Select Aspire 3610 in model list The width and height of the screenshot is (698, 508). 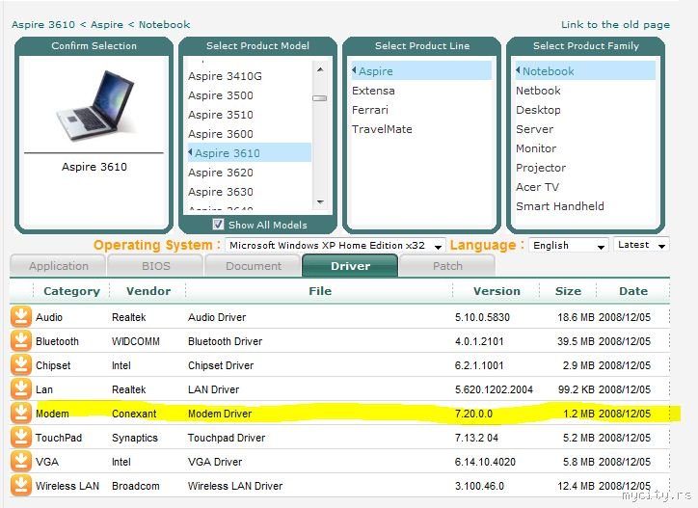[250, 152]
